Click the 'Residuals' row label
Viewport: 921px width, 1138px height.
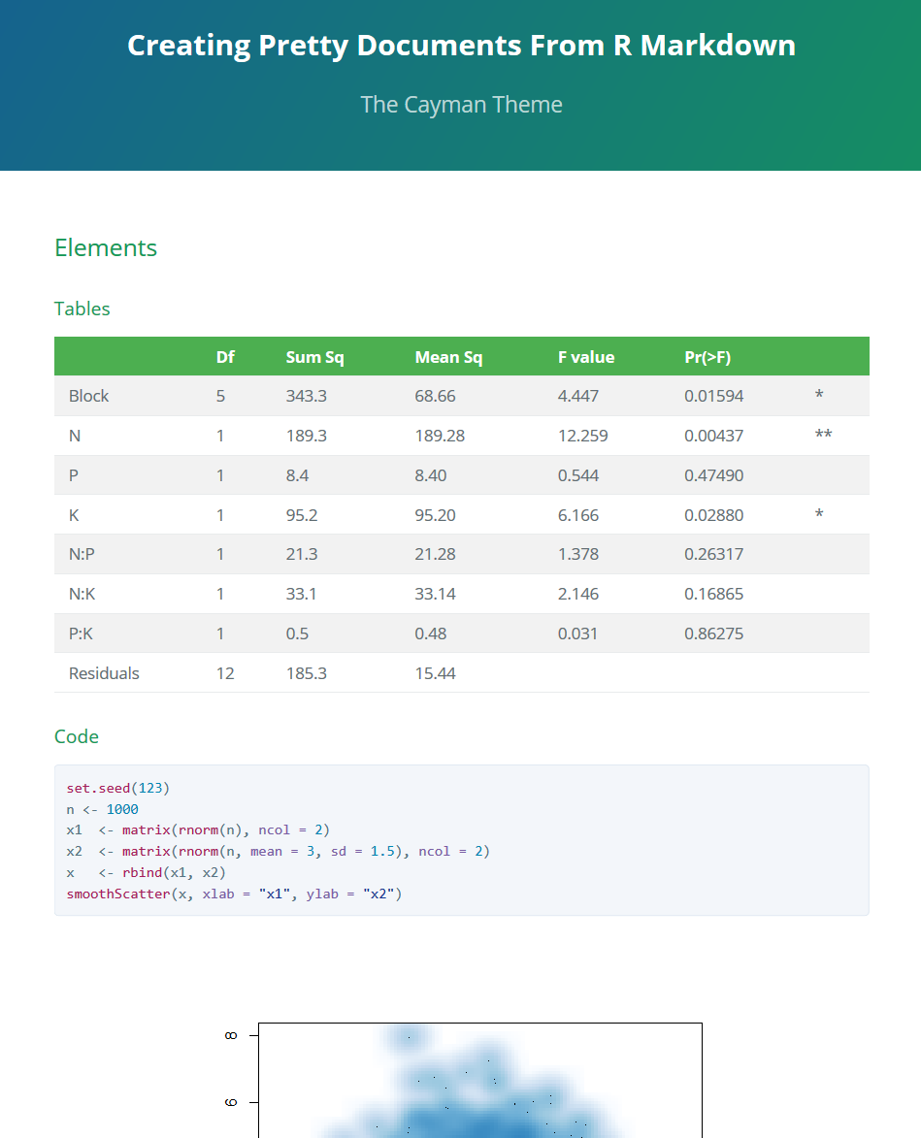(x=104, y=672)
